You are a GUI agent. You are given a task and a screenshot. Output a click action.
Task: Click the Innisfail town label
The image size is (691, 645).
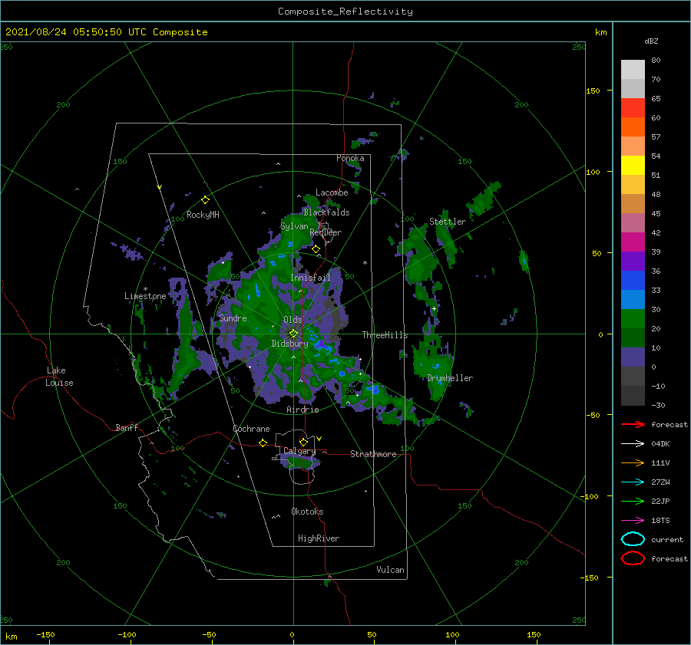pos(310,278)
